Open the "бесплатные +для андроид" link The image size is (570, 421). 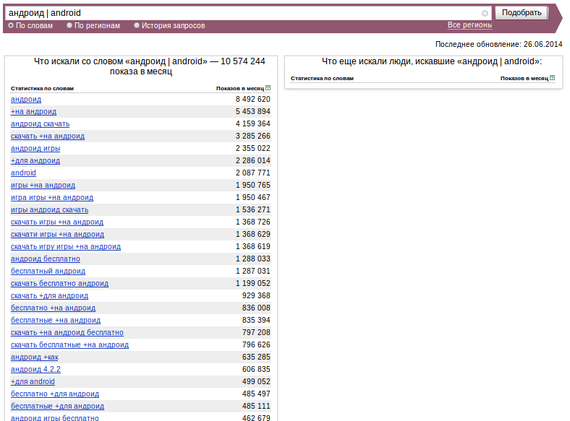(57, 406)
